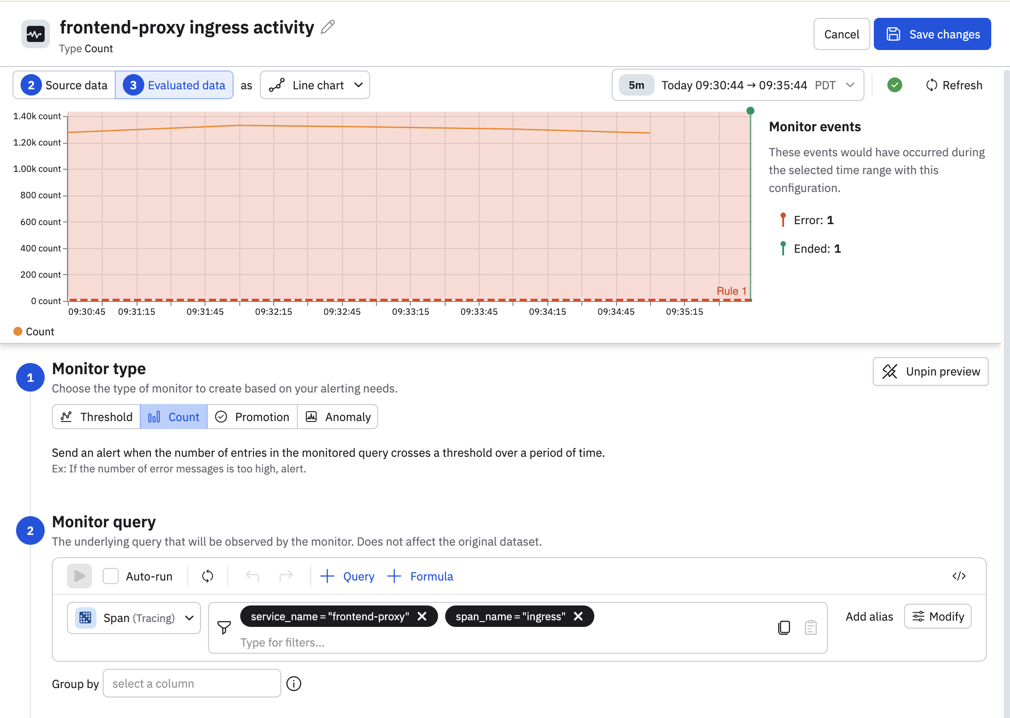This screenshot has height=718, width=1010.
Task: Click the Save changes button
Action: point(932,34)
